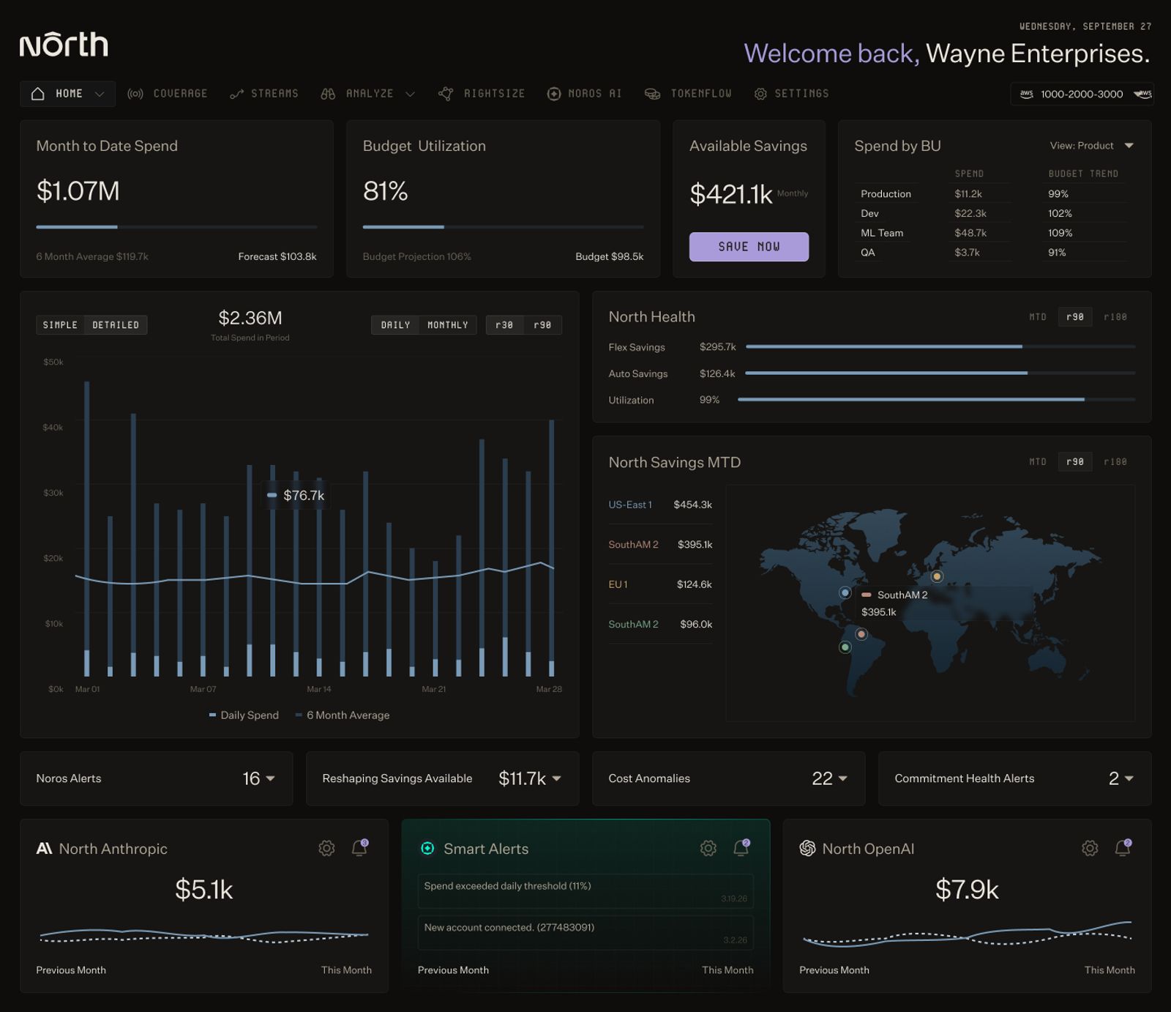Image resolution: width=1171 pixels, height=1012 pixels.
Task: Open Smart Alerts settings gear
Action: (708, 848)
